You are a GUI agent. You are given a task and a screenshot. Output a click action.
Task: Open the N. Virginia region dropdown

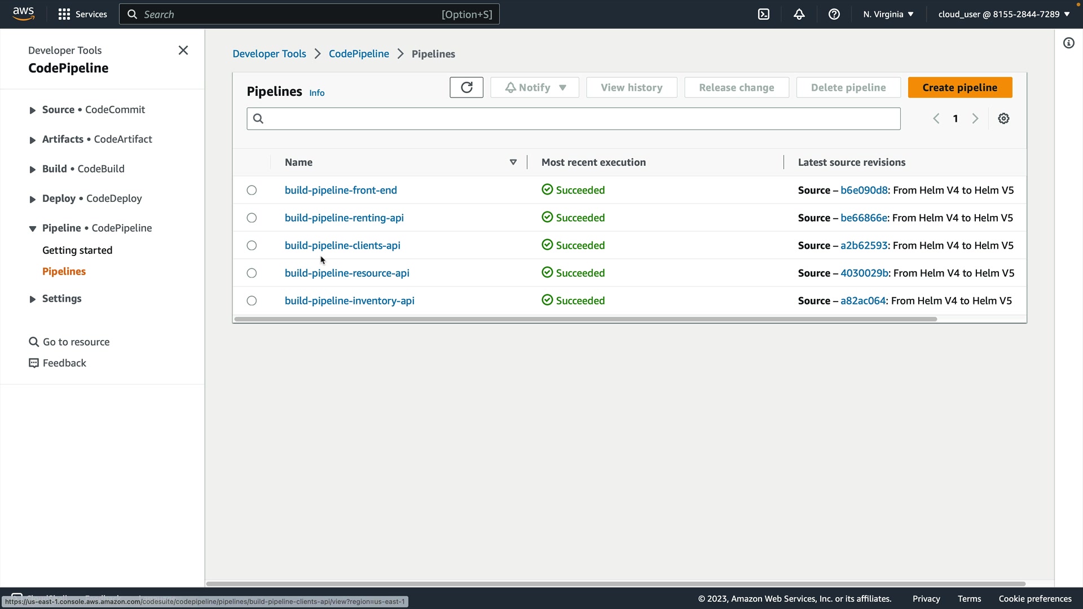point(888,14)
